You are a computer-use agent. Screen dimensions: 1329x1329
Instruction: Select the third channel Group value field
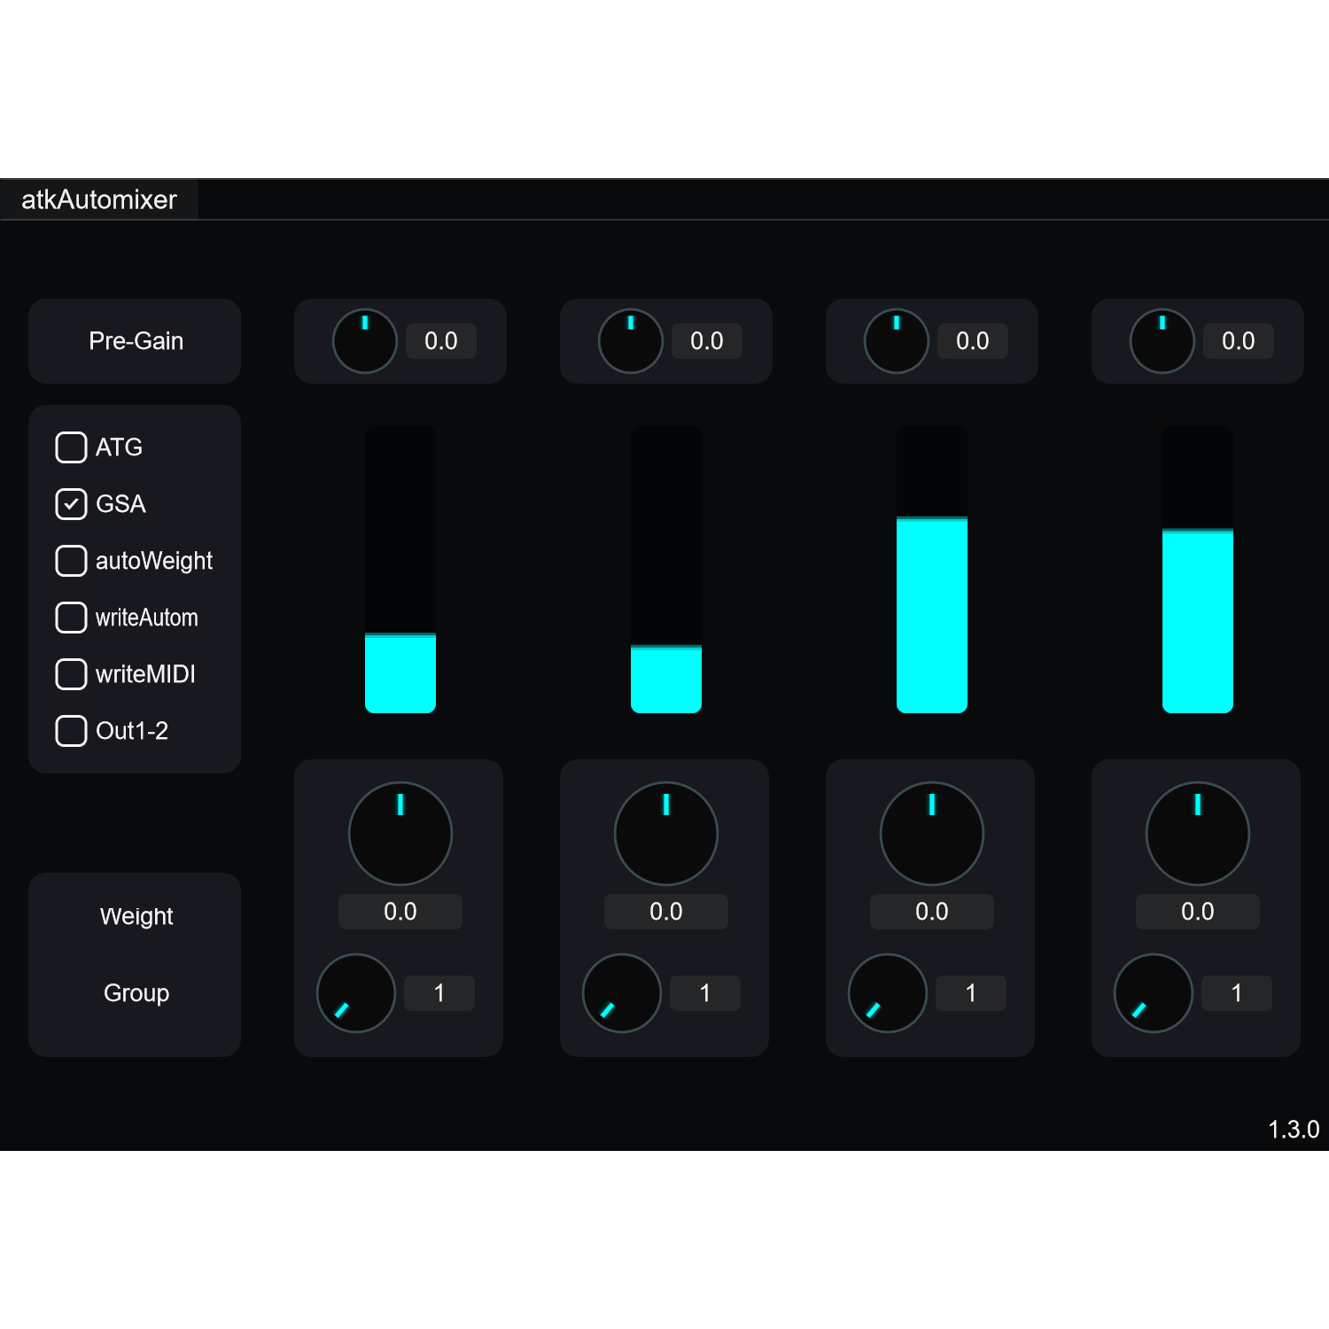tap(971, 993)
